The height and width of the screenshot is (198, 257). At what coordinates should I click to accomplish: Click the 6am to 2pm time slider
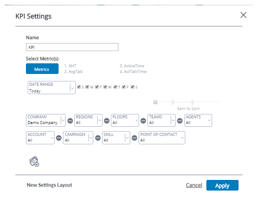pos(188,102)
